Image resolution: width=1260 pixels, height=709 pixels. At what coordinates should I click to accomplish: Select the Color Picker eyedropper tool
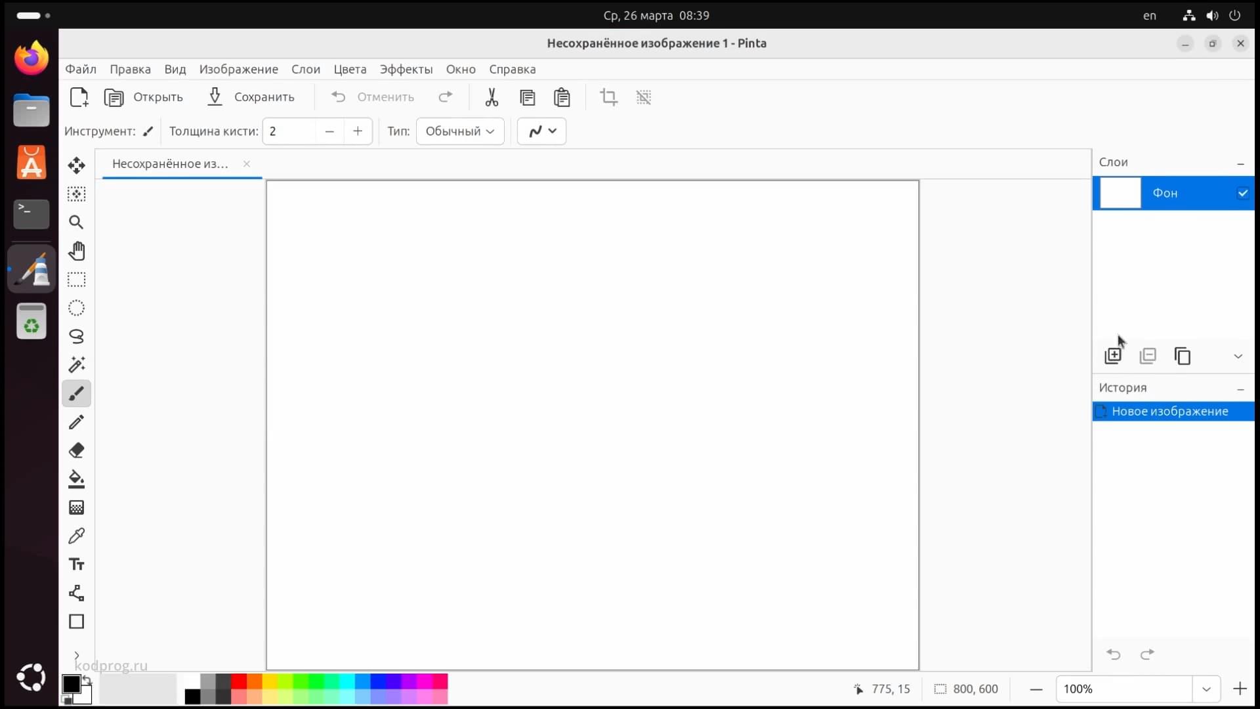76,536
